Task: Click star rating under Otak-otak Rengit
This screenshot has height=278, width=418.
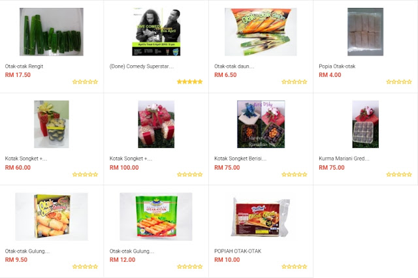Action: pos(85,82)
